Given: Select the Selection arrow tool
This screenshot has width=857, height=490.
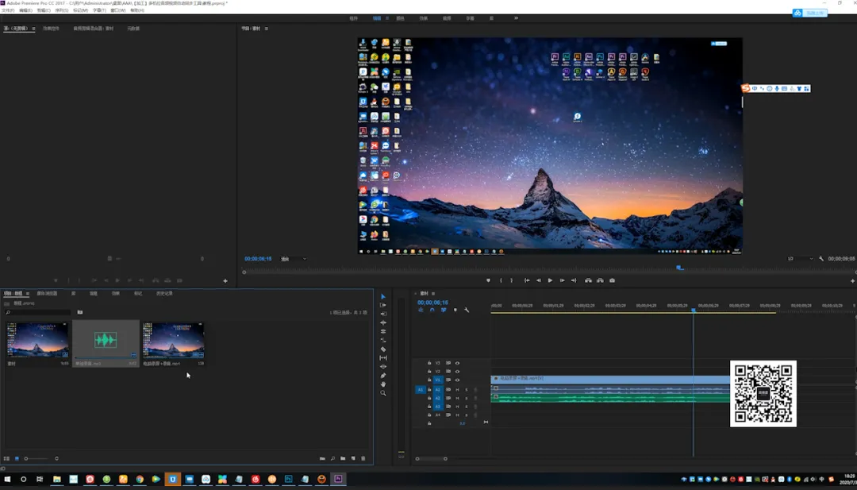Looking at the screenshot, I should pyautogui.click(x=383, y=296).
